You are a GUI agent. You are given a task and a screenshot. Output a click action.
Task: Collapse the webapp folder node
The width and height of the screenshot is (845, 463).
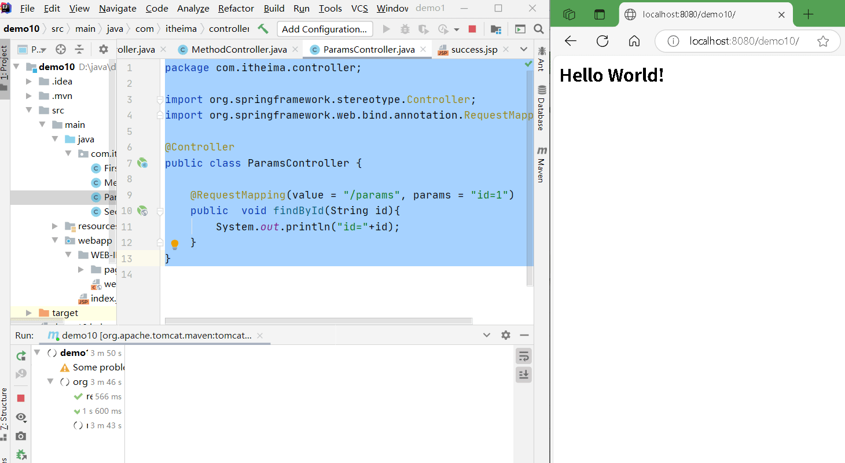pos(55,240)
